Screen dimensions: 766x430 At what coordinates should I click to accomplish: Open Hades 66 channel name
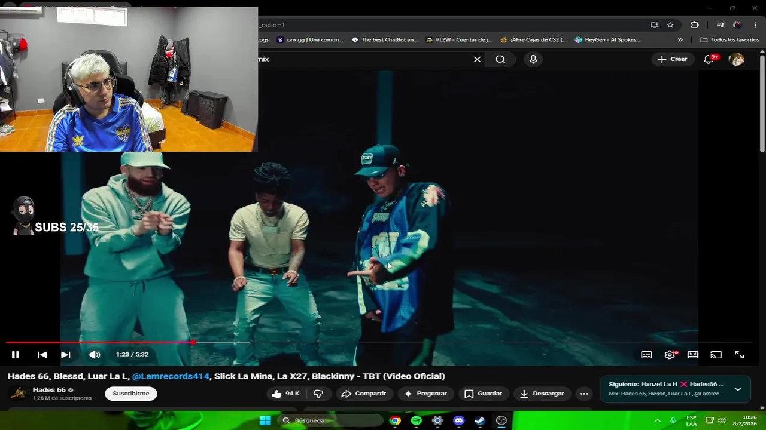[49, 390]
